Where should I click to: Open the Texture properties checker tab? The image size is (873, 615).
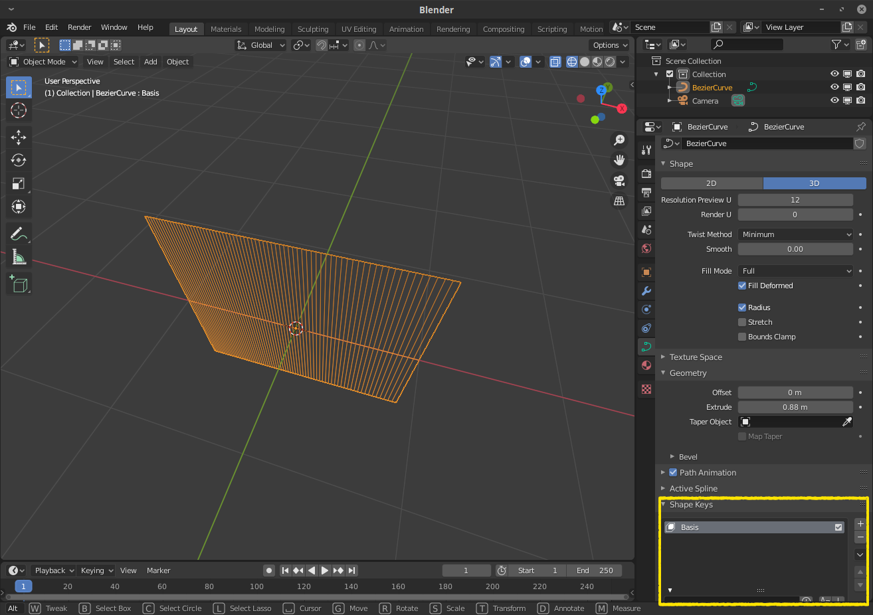pyautogui.click(x=646, y=389)
